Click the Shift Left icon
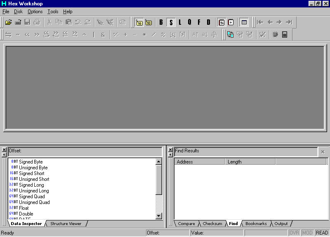The width and height of the screenshot is (330, 237). pos(27,35)
